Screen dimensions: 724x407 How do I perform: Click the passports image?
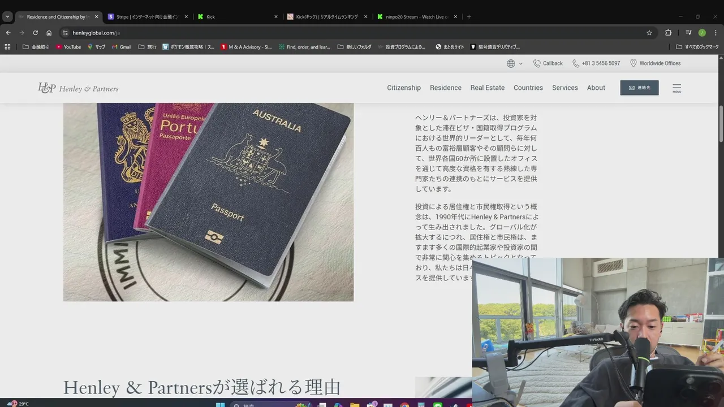(208, 202)
